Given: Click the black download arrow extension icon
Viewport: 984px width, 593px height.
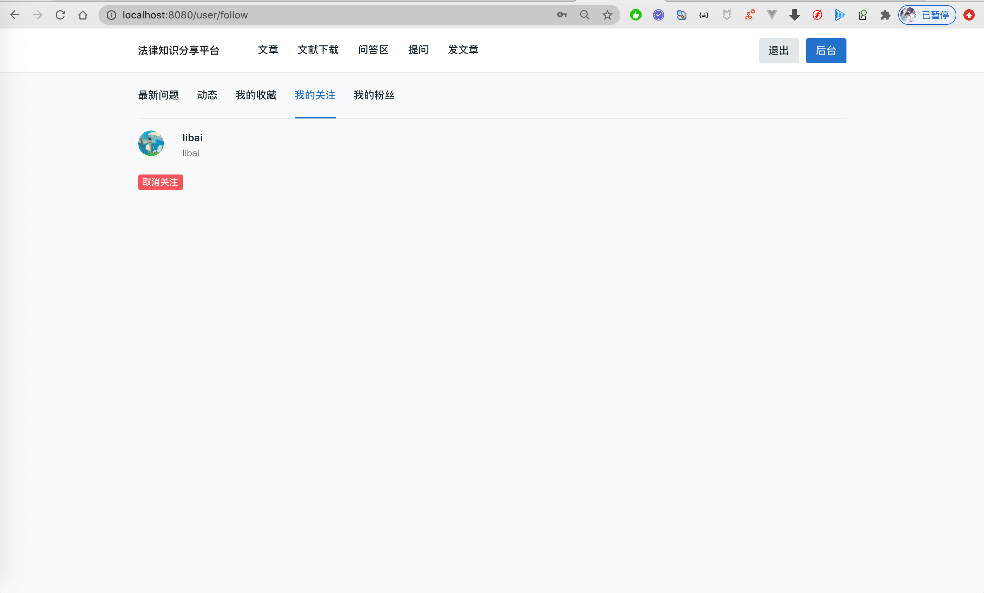Looking at the screenshot, I should (794, 15).
